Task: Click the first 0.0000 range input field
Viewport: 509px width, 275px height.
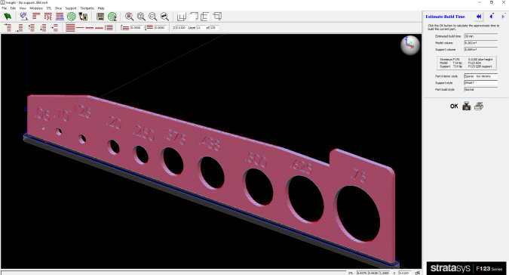Action: coord(136,28)
